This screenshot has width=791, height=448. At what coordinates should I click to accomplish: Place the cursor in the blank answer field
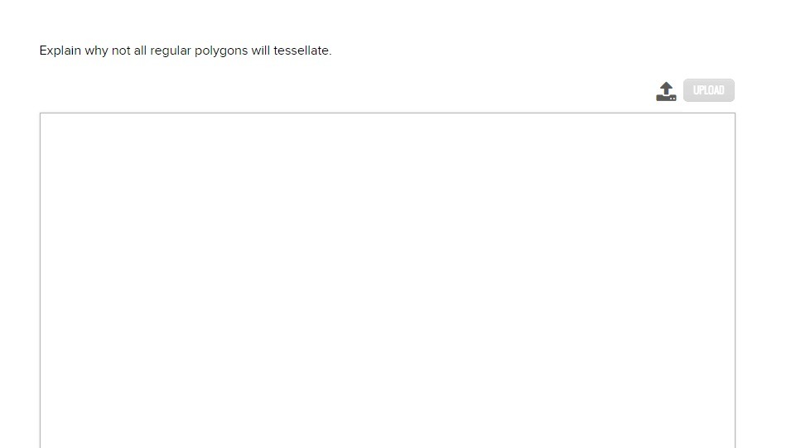(x=388, y=281)
